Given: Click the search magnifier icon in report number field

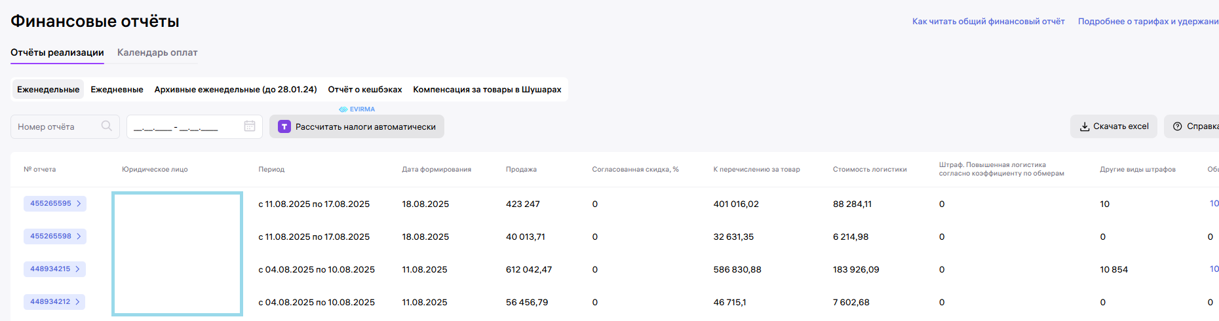Looking at the screenshot, I should 107,126.
